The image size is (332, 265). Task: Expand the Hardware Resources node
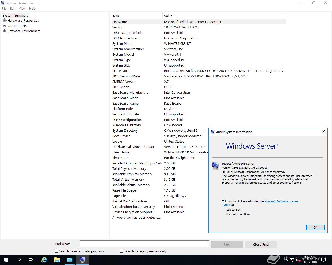point(4,20)
